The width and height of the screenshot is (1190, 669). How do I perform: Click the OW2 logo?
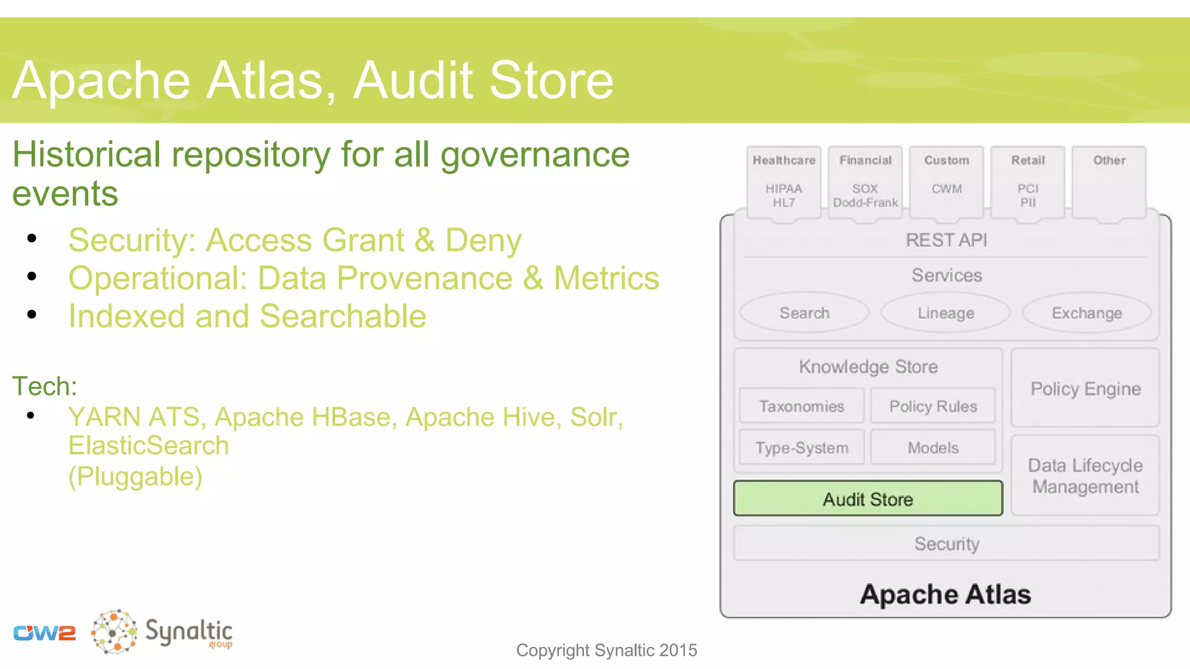(45, 633)
